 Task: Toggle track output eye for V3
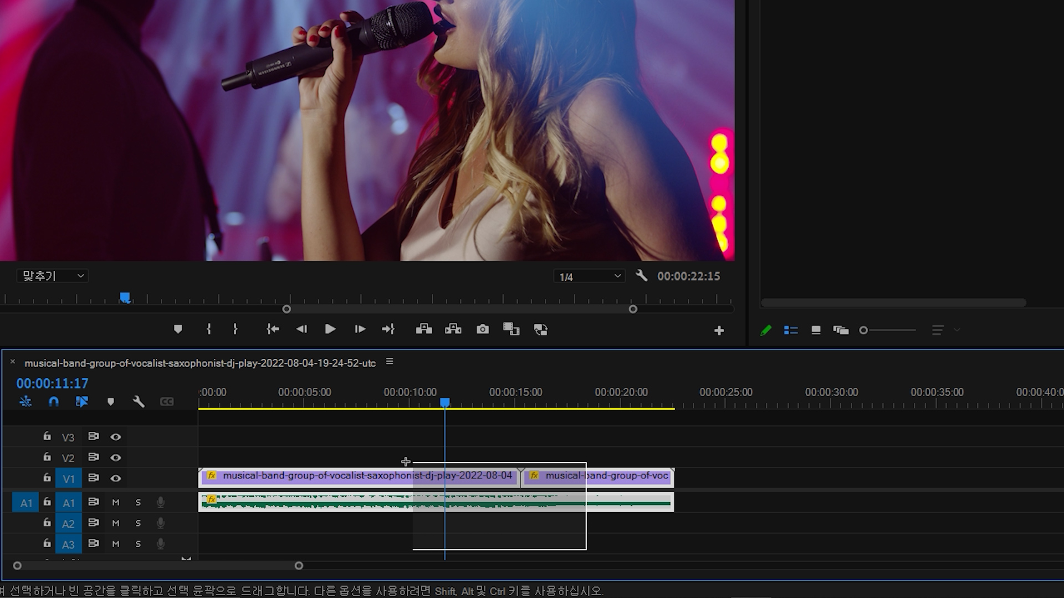click(115, 437)
